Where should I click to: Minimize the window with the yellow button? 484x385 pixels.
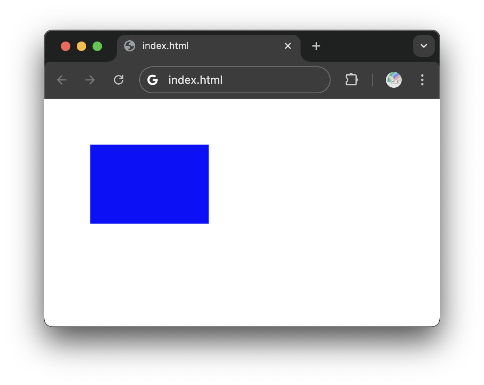click(x=81, y=46)
